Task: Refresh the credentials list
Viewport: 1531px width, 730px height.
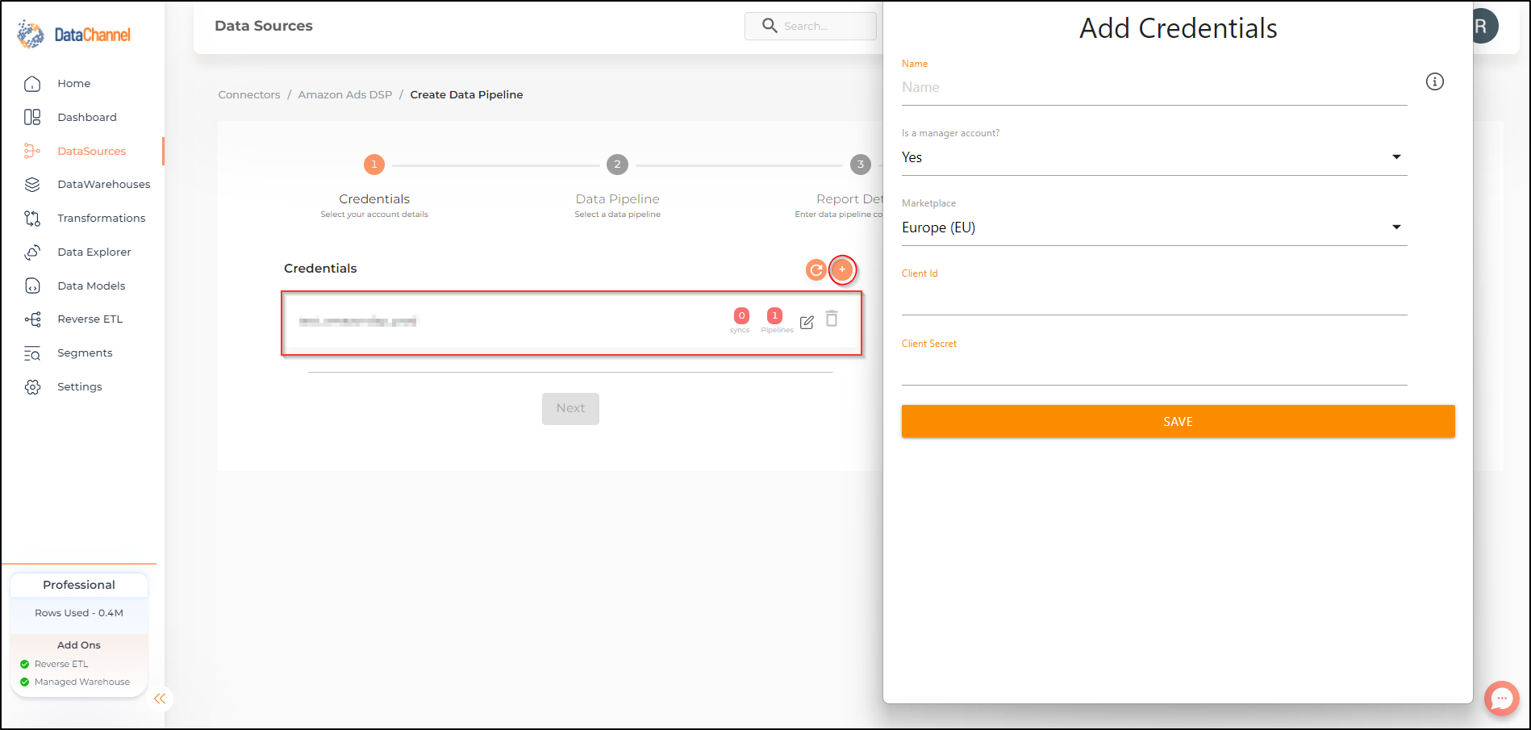Action: (816, 270)
